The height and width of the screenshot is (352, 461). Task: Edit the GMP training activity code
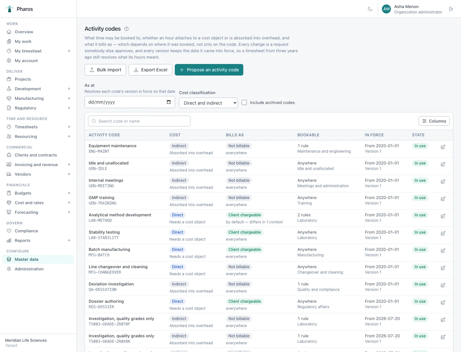pos(443,199)
